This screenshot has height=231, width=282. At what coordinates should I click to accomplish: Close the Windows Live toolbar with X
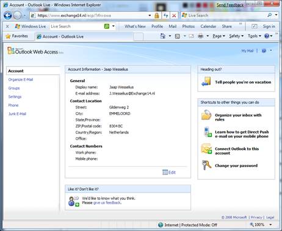(x=7, y=26)
